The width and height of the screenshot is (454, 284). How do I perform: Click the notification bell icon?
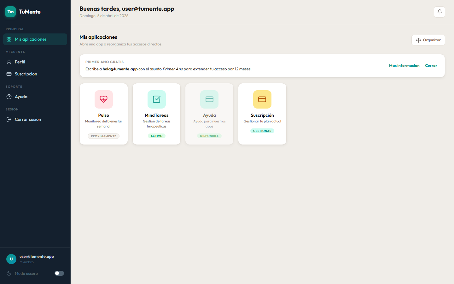(x=439, y=12)
